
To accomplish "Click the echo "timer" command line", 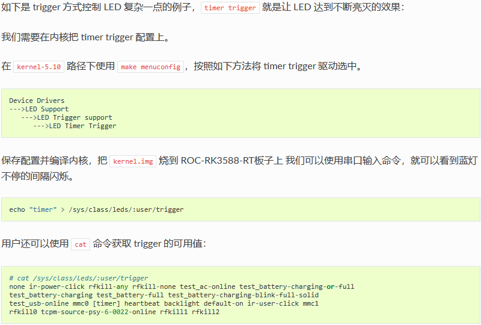I will [x=96, y=209].
